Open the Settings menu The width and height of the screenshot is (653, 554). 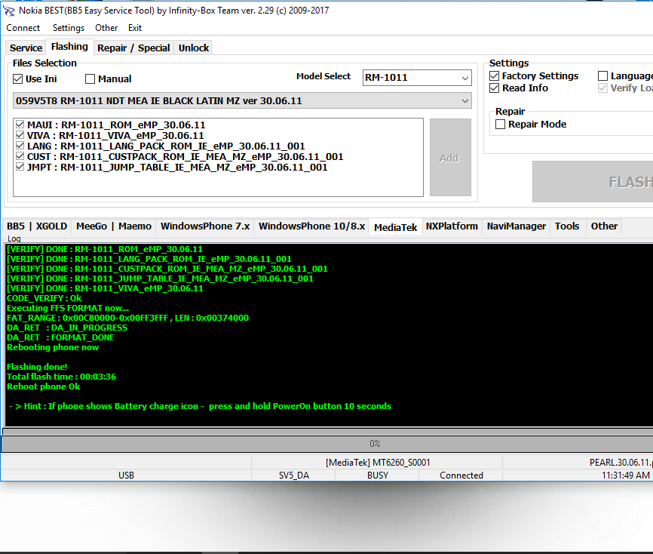pyautogui.click(x=69, y=28)
